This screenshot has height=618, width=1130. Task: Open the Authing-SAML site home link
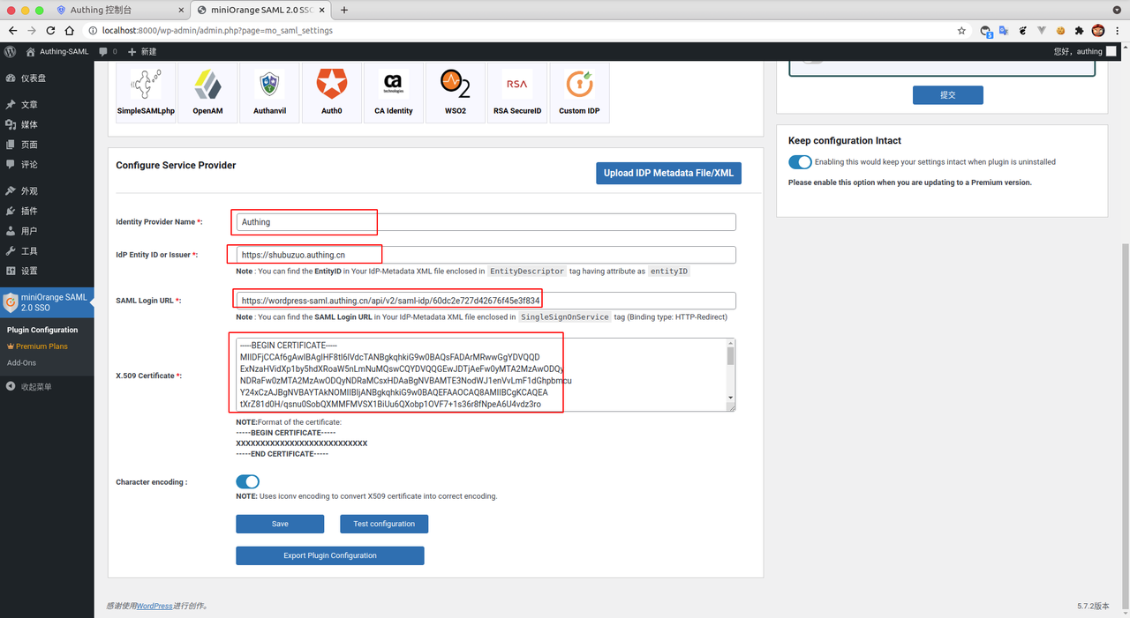point(58,51)
